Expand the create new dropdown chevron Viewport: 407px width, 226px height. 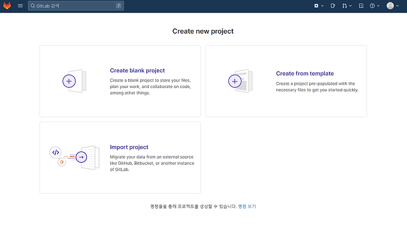tap(322, 6)
